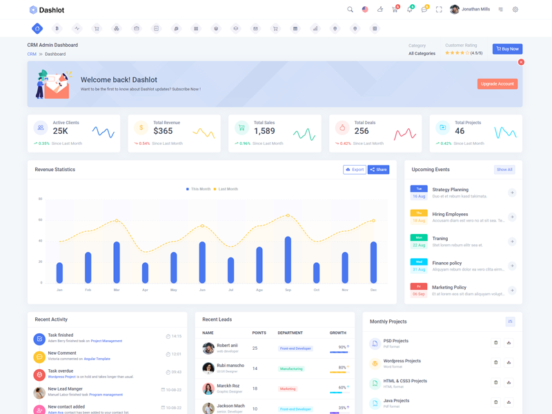Viewport: 552px width, 414px height.
Task: Go to CRM breadcrumb link
Action: pos(32,54)
